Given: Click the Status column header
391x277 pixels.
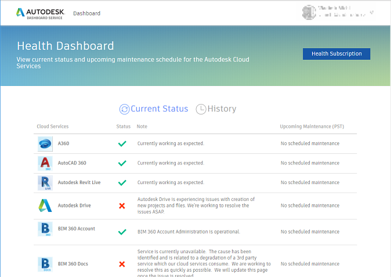Looking at the screenshot, I should point(124,127).
